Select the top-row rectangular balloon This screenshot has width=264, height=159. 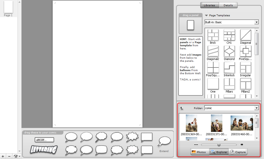[x=147, y=137]
